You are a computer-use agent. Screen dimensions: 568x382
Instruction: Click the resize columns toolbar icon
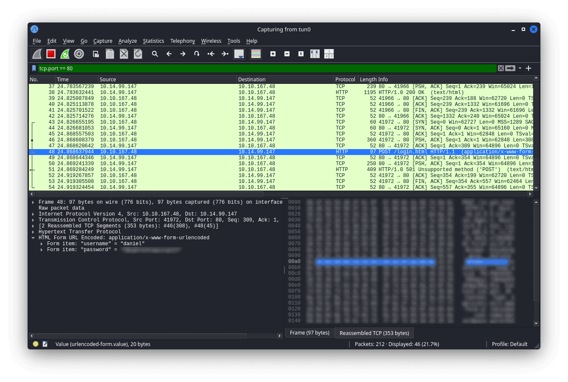[315, 54]
